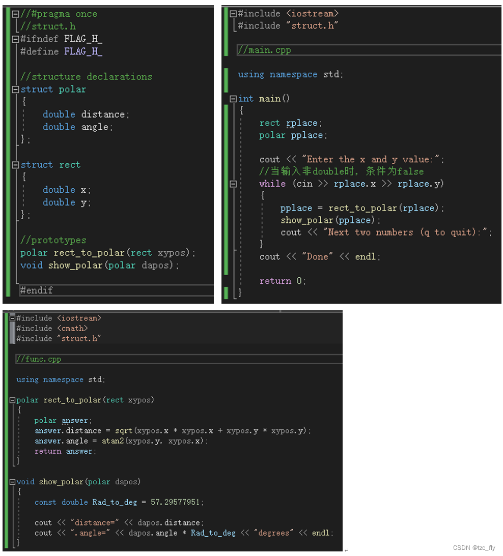503x556 pixels.
Task: Collapse the #ifndef FLAG_H_ region
Action: (15, 39)
